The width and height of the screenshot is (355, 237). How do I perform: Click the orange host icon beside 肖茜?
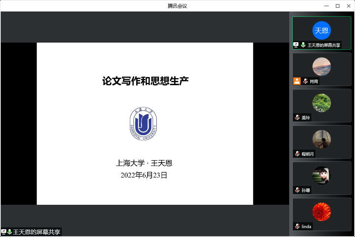297,81
